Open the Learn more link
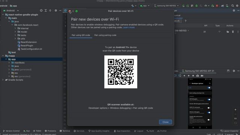This screenshot has width=240, height=135. (129, 27)
